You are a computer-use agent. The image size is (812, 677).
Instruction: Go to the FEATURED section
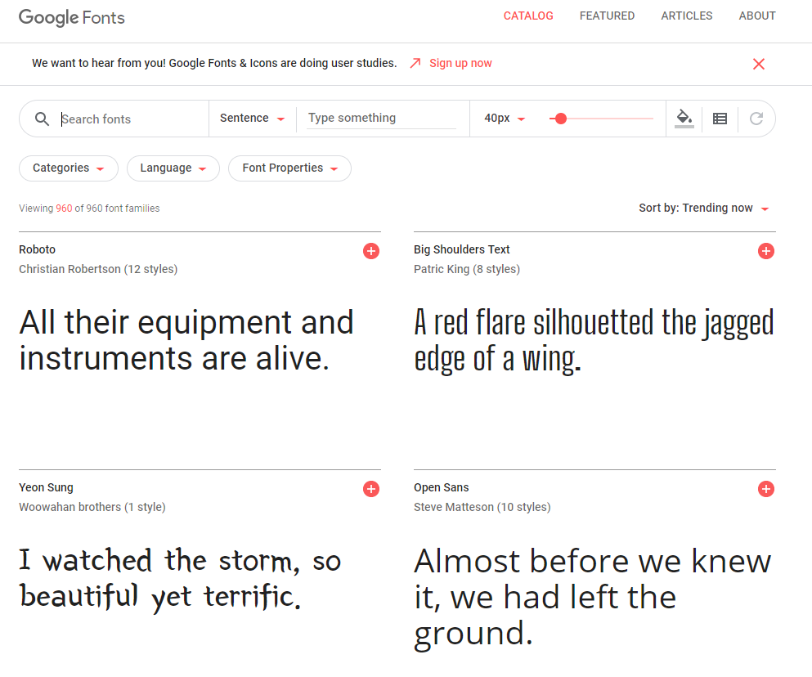(607, 16)
